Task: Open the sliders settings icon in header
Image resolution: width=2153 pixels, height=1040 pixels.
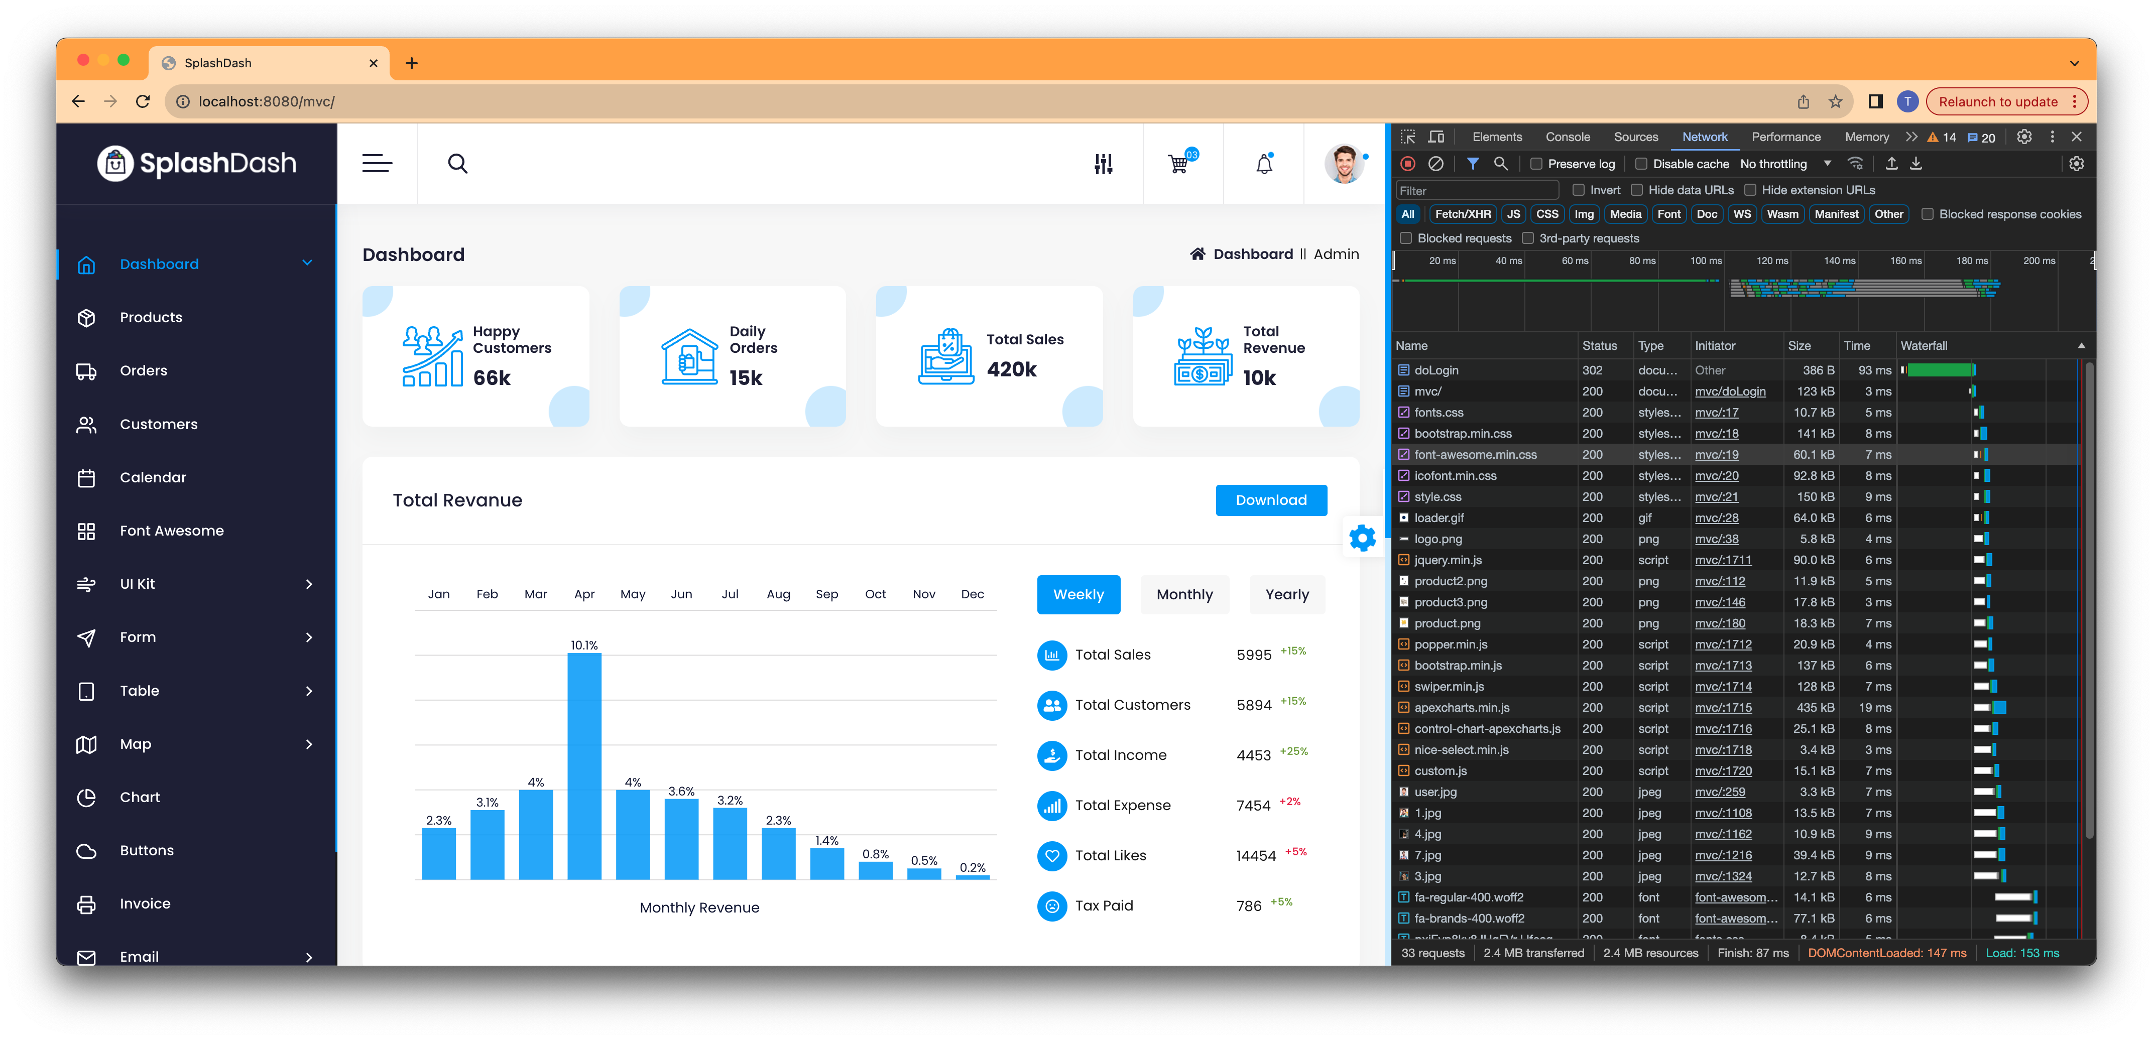Action: [1103, 164]
